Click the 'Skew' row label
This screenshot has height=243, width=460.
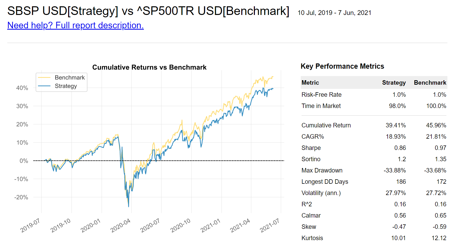coord(309,227)
